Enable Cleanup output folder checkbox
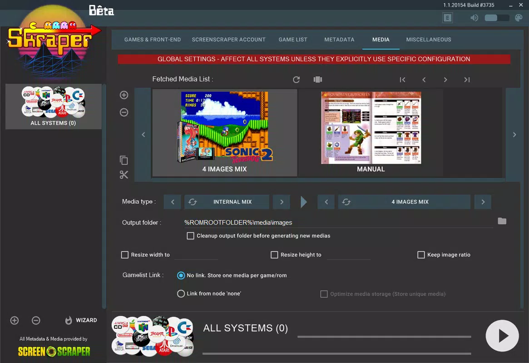 pyautogui.click(x=191, y=236)
